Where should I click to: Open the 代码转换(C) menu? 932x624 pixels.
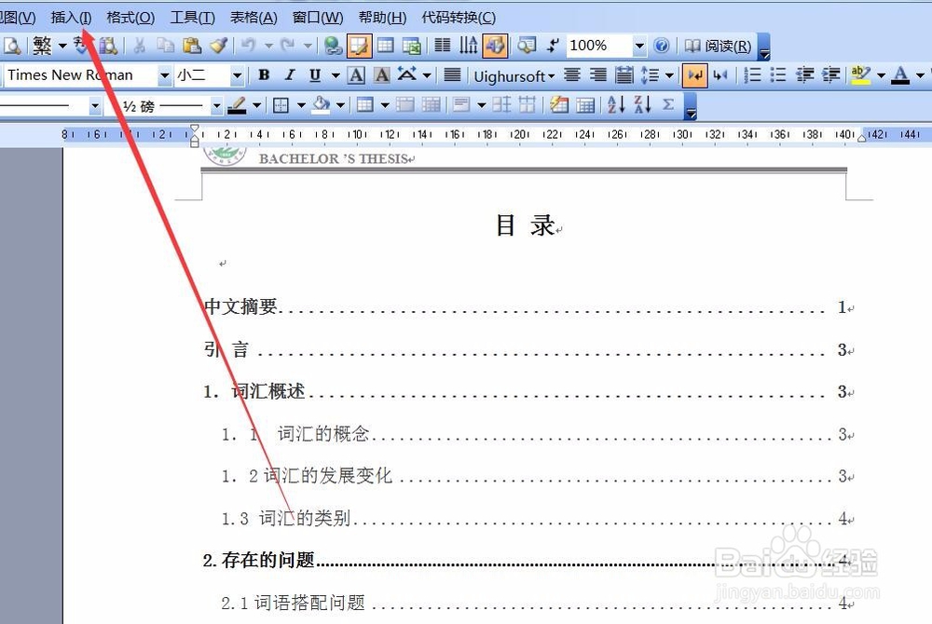point(459,17)
